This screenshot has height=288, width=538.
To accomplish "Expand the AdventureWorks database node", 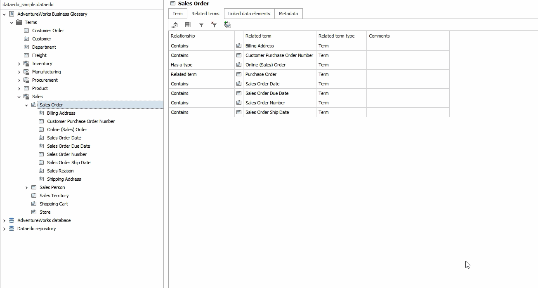I will coord(4,221).
